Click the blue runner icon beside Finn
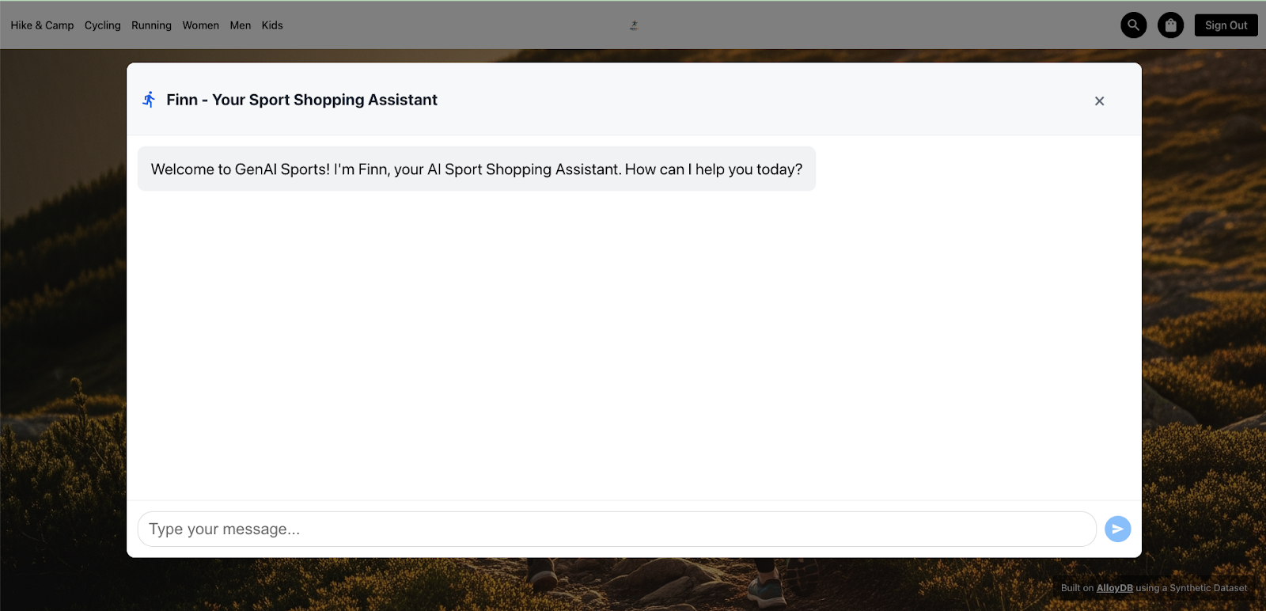 click(149, 100)
